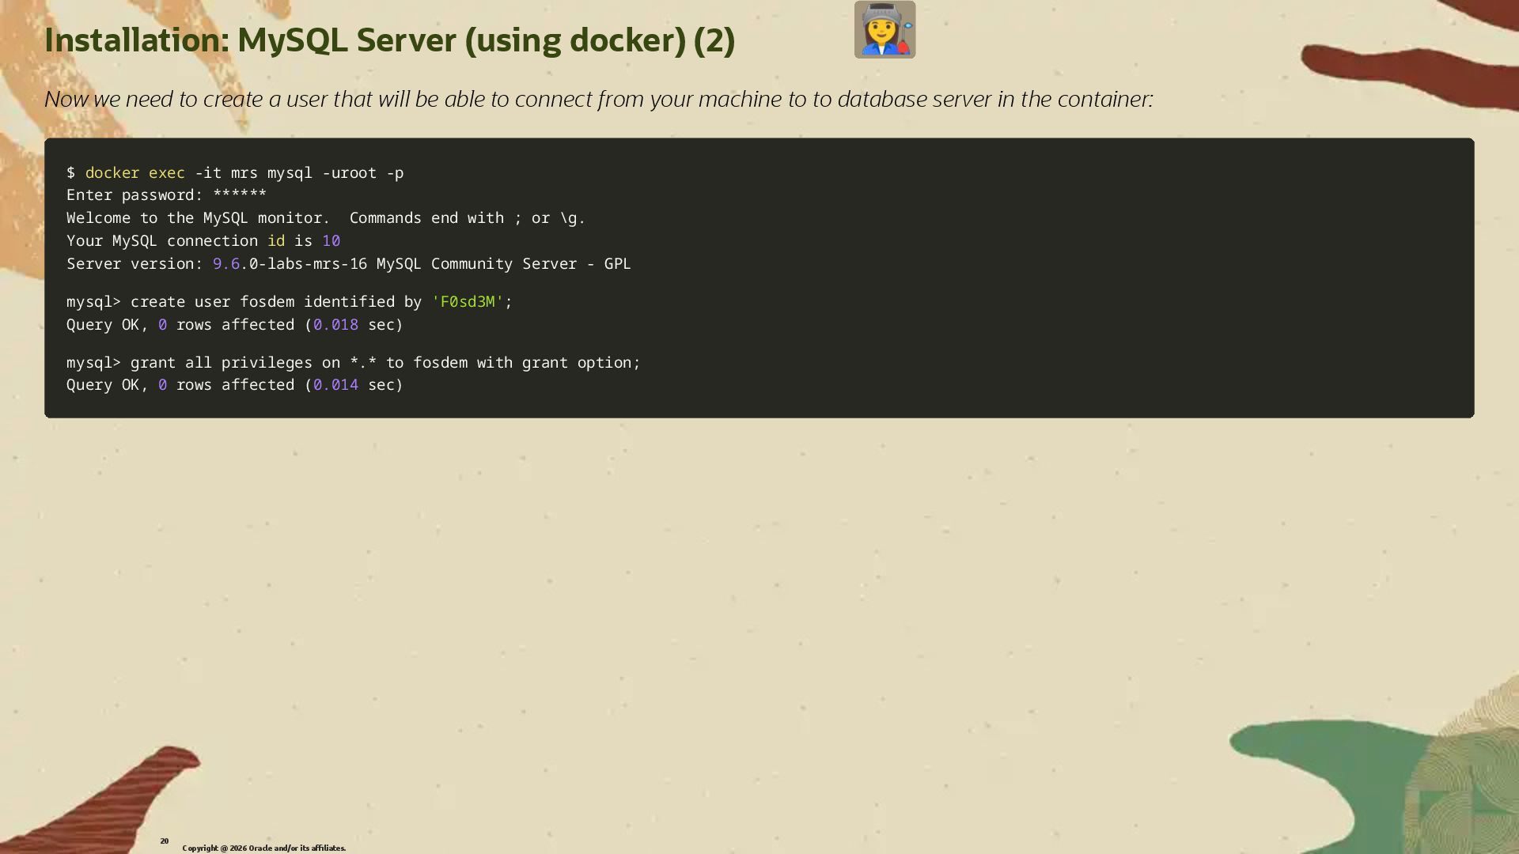Click 'MySQL Community Server - GPL' text
1519x854 pixels.
point(503,264)
